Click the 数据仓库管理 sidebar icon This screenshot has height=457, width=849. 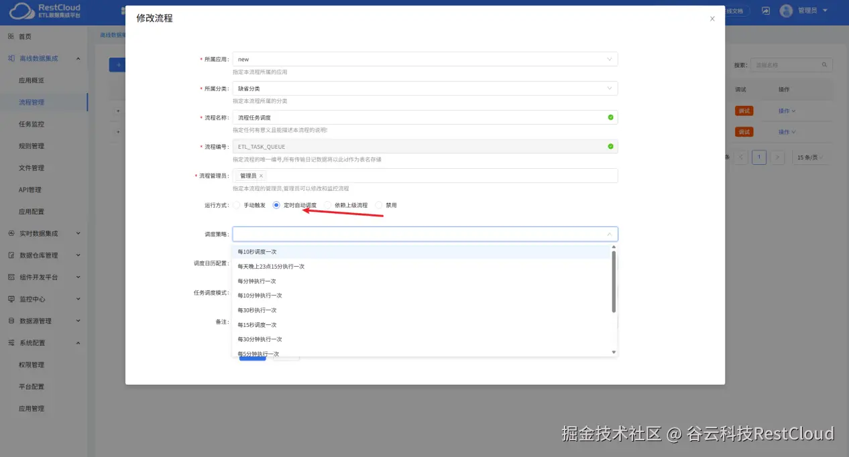tap(11, 255)
